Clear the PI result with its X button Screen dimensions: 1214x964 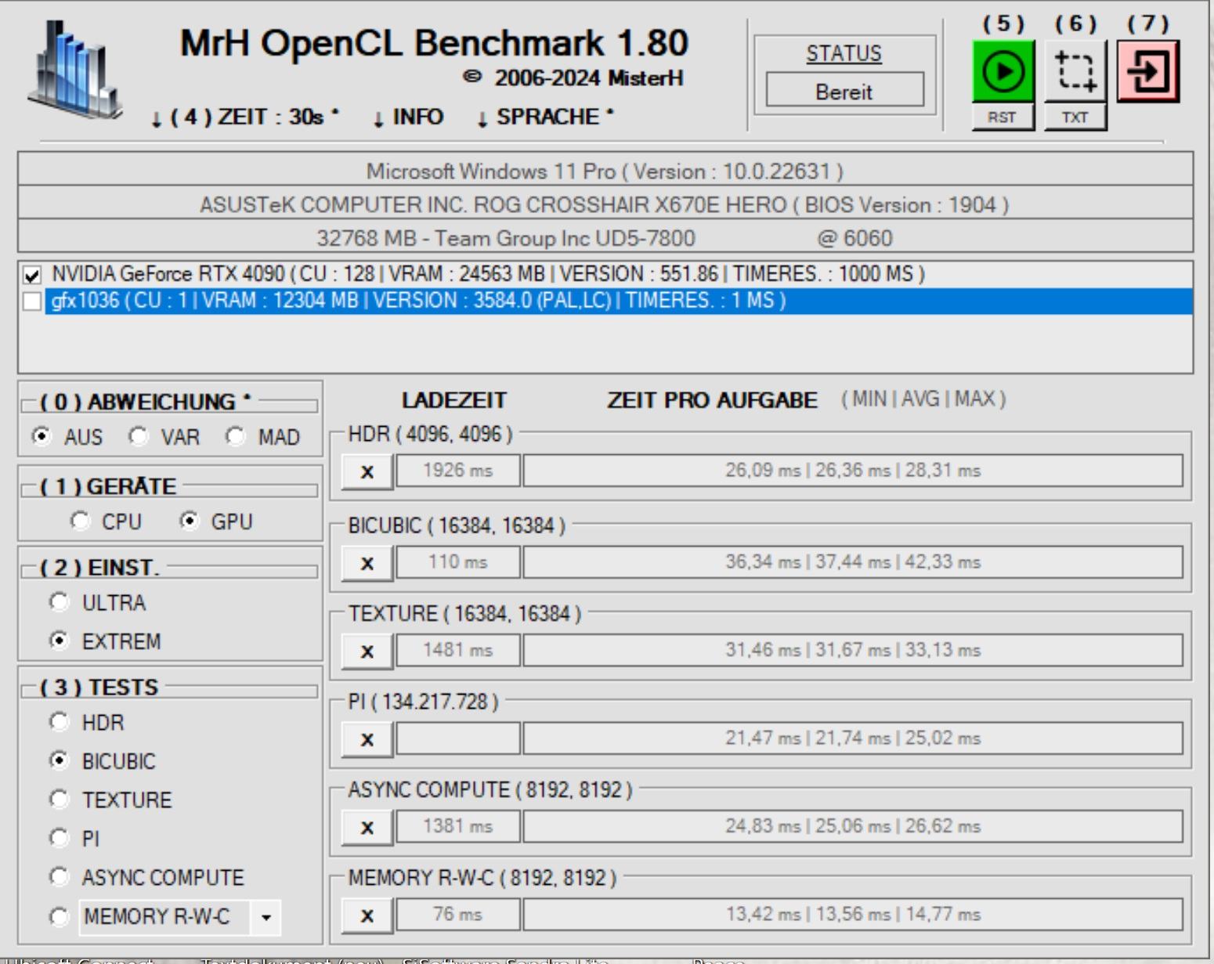click(x=367, y=739)
